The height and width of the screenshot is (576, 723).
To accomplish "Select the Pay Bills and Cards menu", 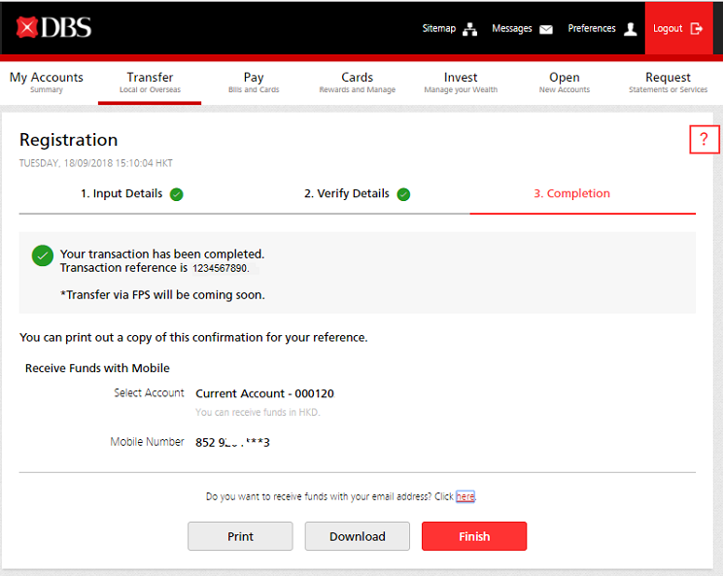I will (254, 83).
